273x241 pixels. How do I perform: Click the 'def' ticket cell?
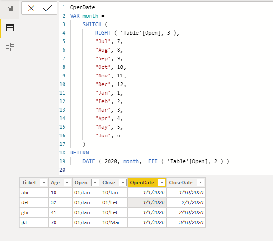point(34,202)
